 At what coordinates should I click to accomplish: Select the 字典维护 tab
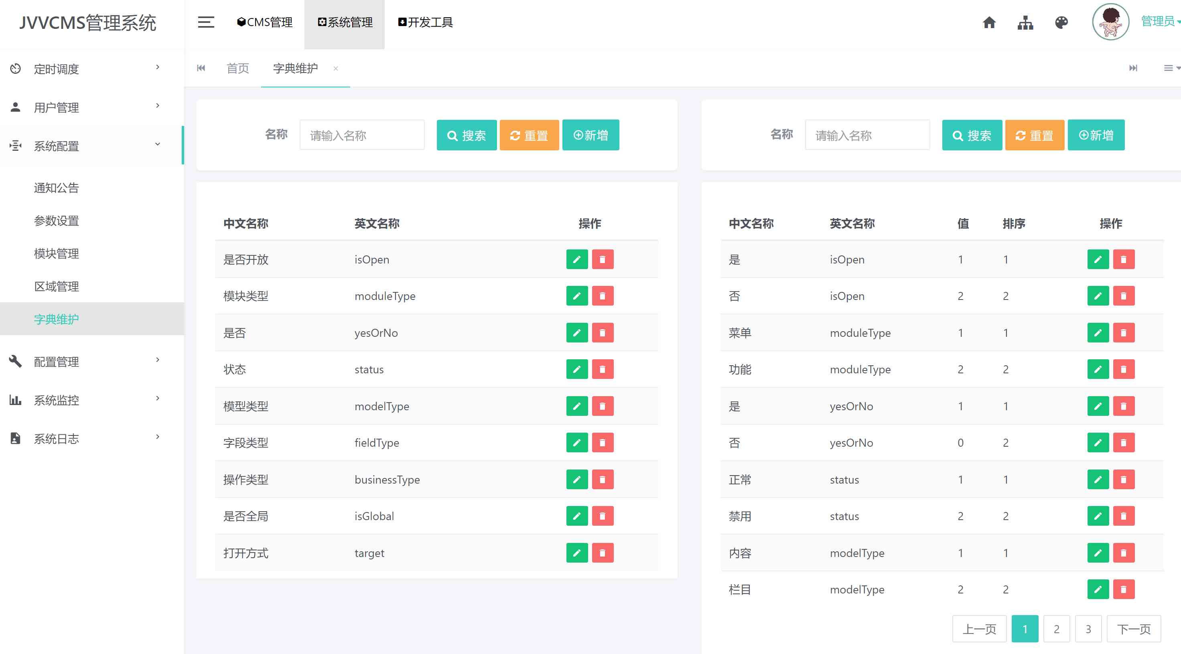click(x=295, y=68)
